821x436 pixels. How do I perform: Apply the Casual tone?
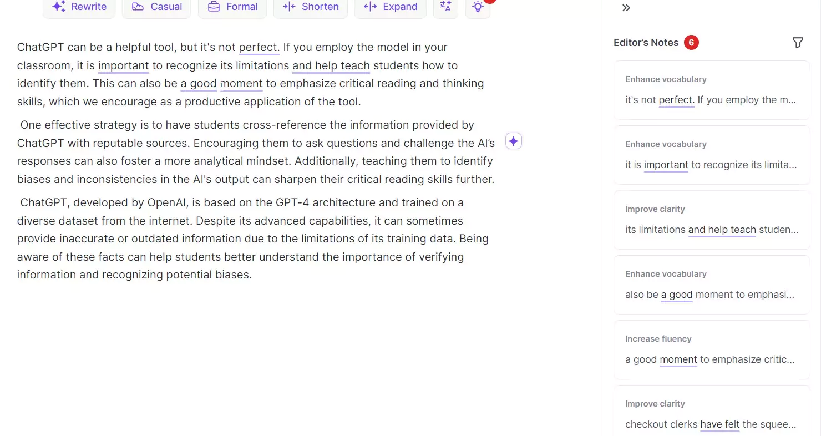coord(156,7)
